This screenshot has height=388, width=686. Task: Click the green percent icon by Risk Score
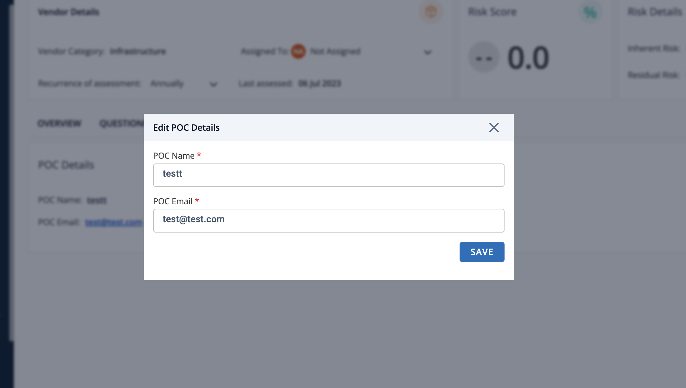pyautogui.click(x=590, y=12)
